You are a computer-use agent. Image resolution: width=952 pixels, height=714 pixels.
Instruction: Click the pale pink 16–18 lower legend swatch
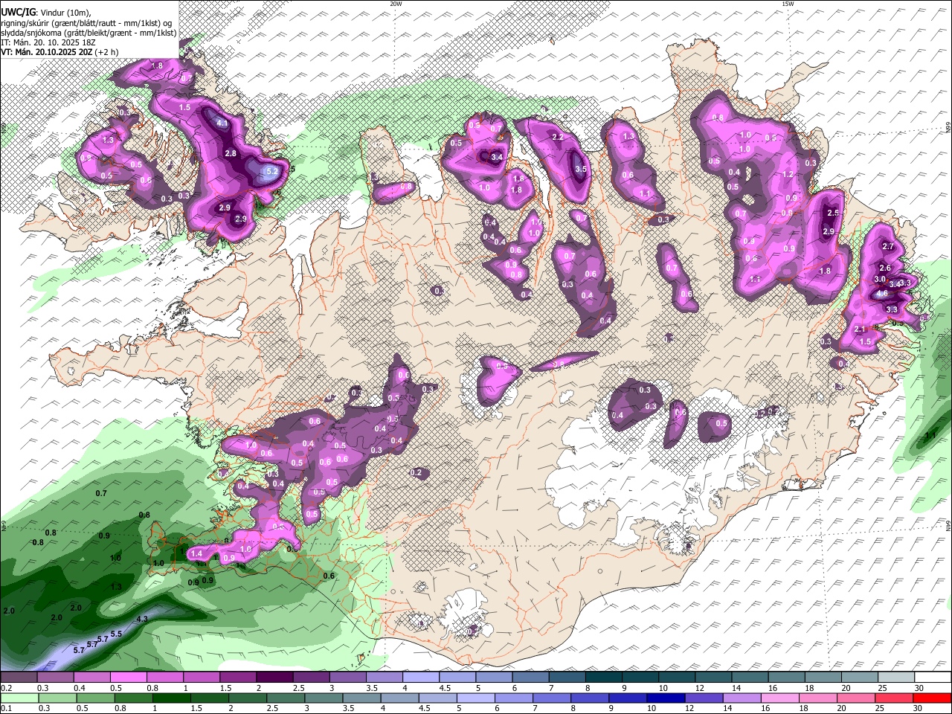tap(781, 698)
